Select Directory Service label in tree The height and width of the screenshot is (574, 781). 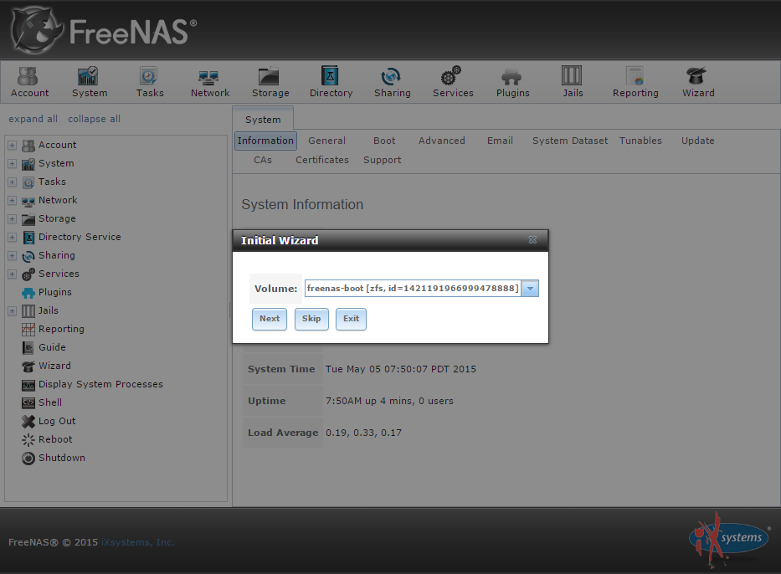click(80, 237)
